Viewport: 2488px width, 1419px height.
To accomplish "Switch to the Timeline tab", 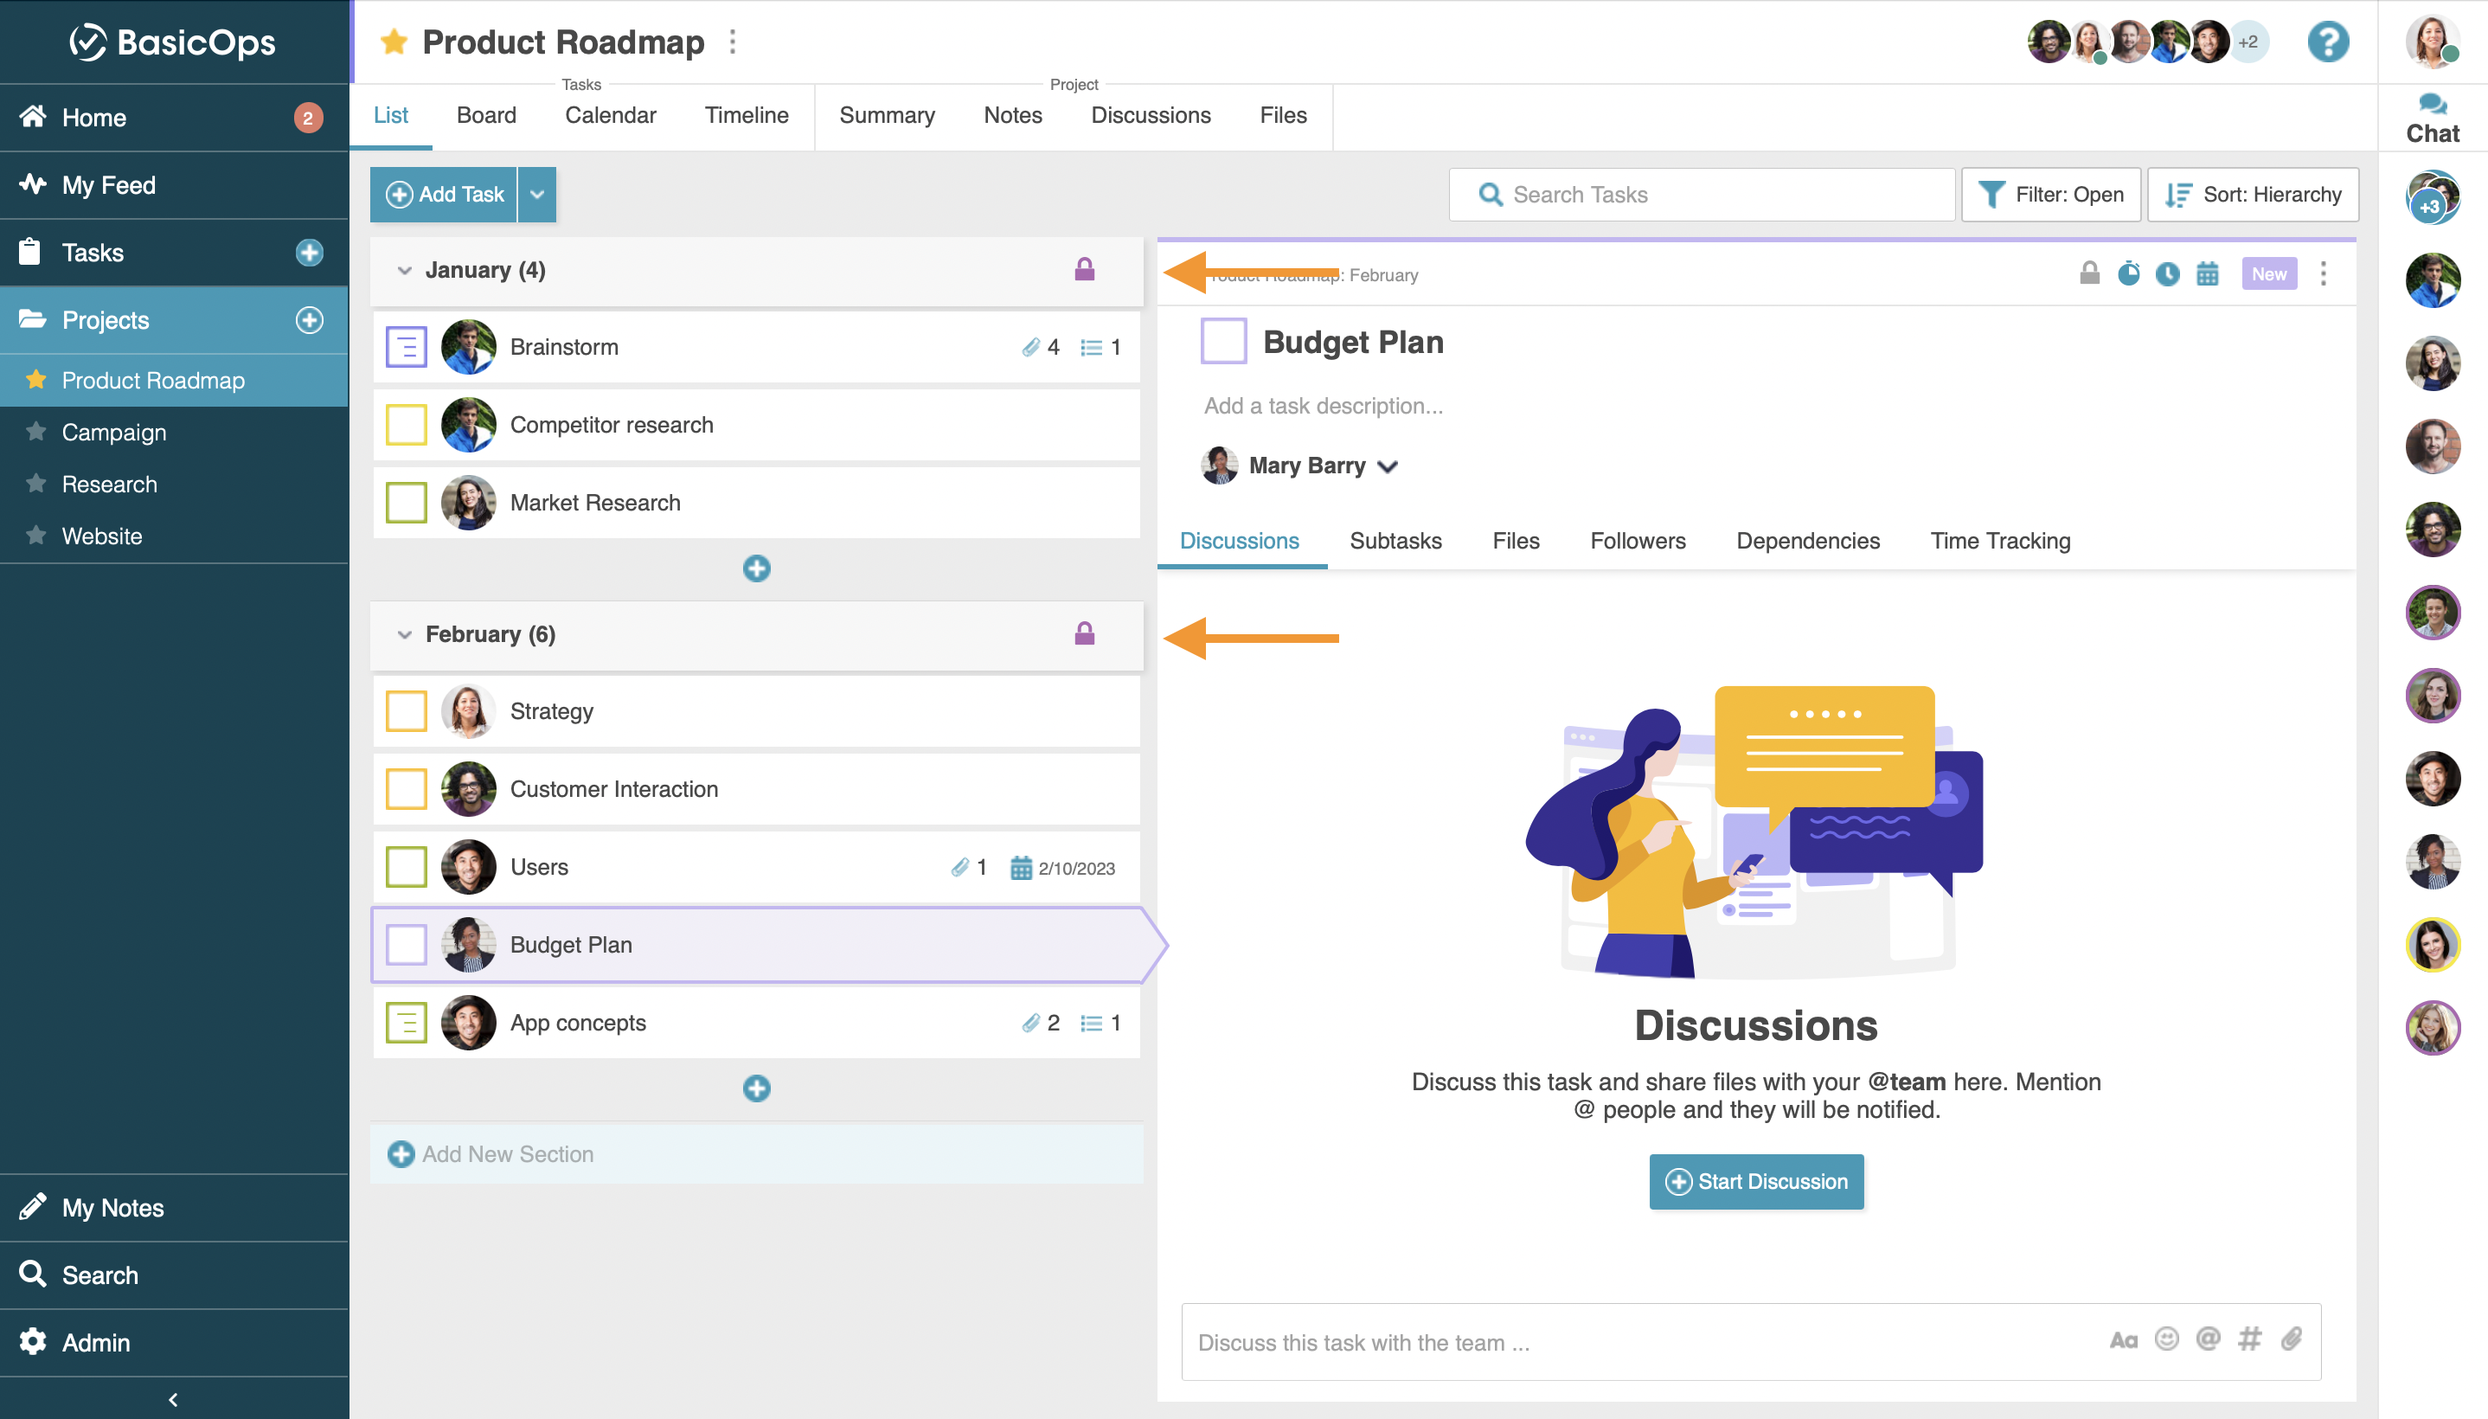I will pos(747,115).
